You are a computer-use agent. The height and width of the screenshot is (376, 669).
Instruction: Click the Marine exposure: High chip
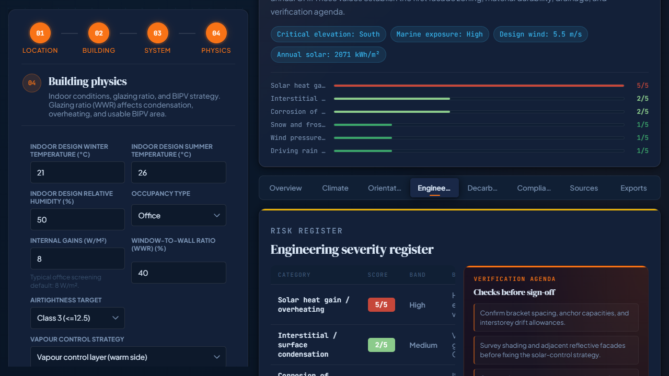pos(440,34)
